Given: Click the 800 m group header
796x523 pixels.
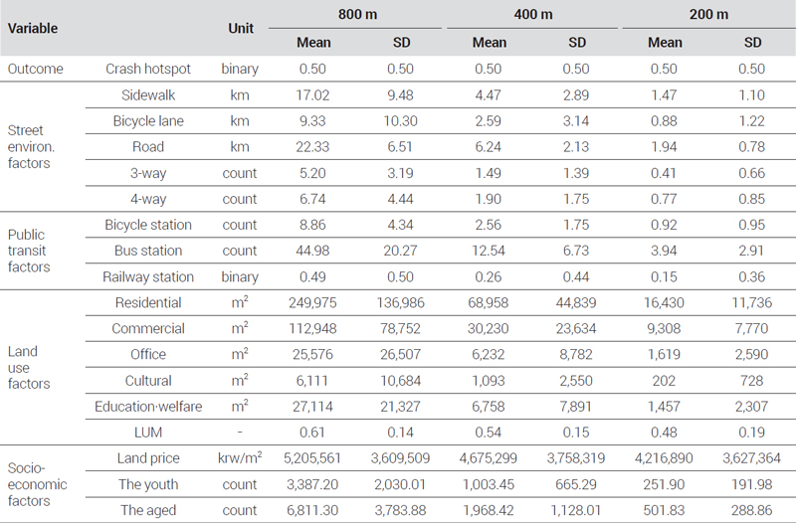Looking at the screenshot, I should tap(357, 14).
